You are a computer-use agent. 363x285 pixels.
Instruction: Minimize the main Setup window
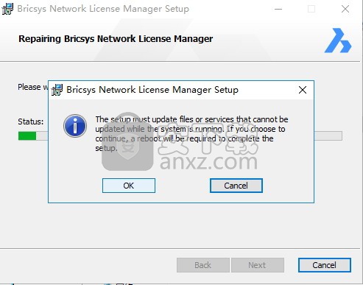click(x=278, y=9)
